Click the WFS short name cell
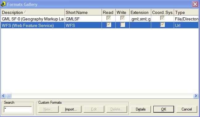200x117 pixels. (x=83, y=25)
